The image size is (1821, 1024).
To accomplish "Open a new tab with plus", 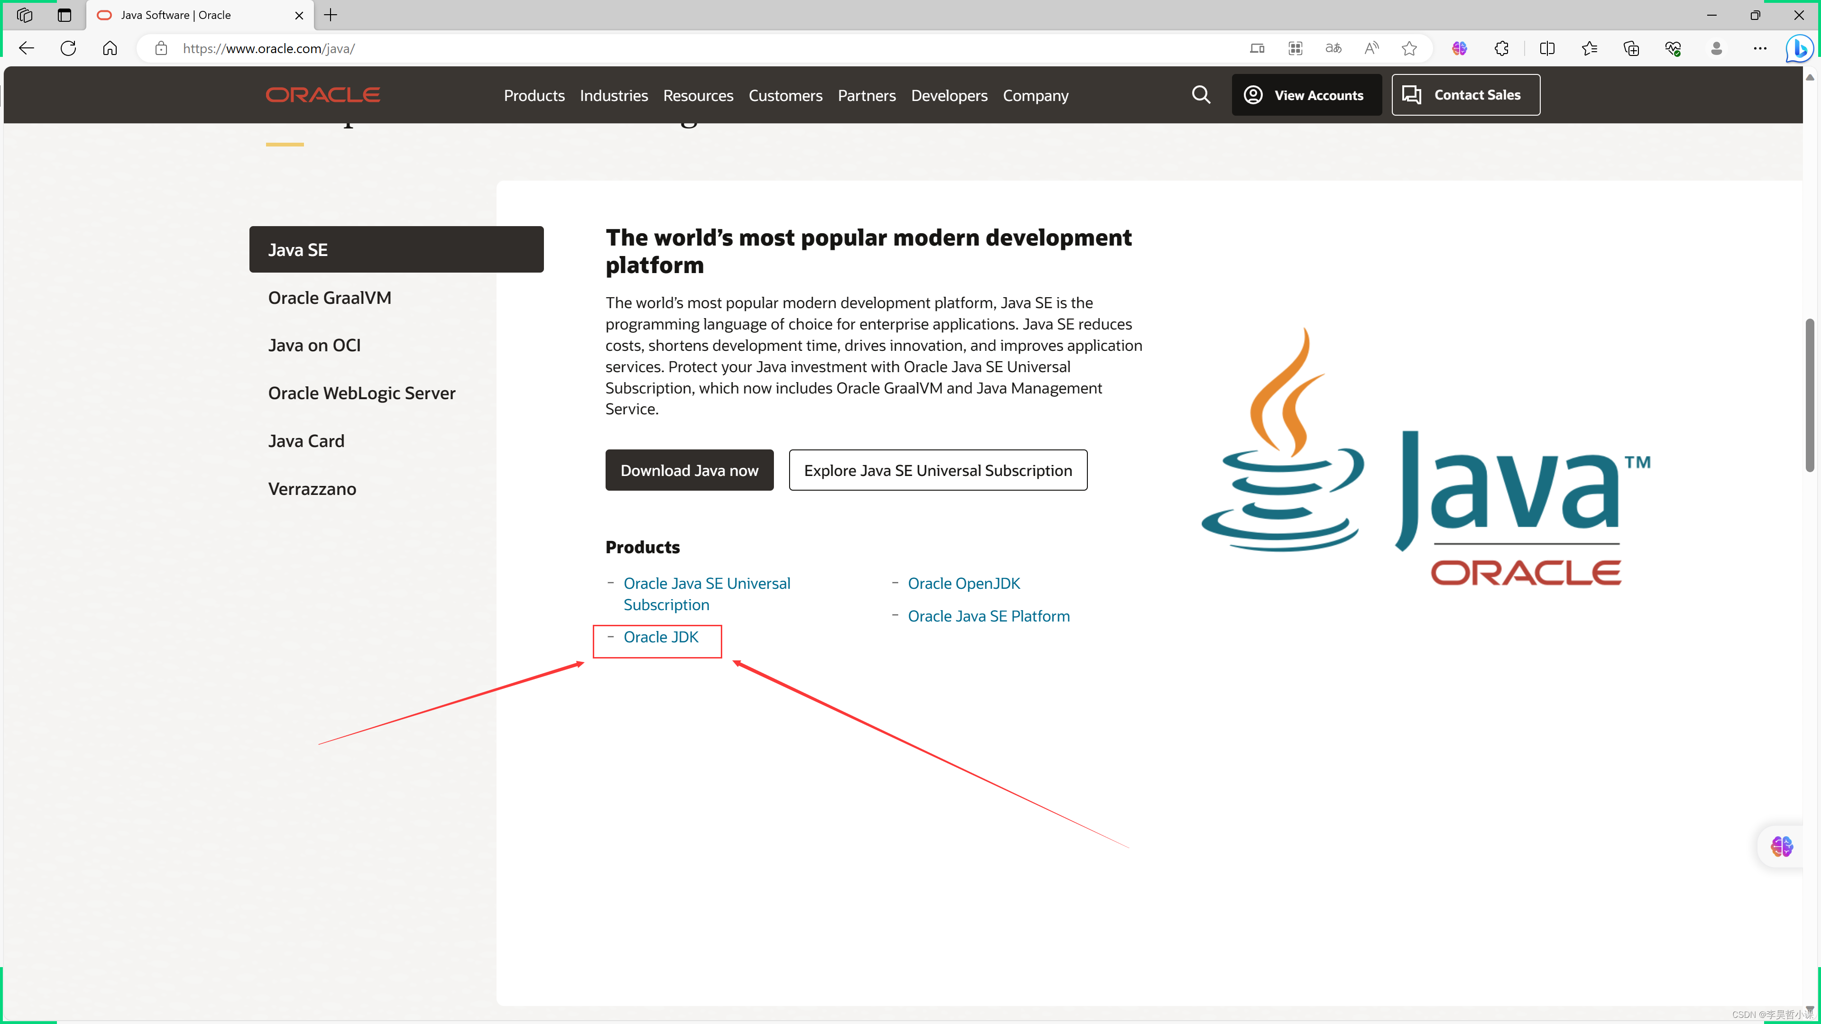I will tap(330, 15).
